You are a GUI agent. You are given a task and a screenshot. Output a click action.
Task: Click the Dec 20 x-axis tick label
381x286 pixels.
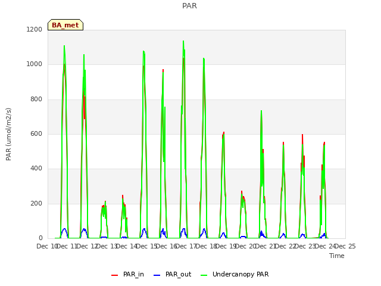[246, 246]
